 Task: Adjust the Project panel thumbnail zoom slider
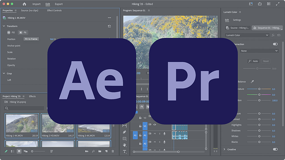[32, 151]
